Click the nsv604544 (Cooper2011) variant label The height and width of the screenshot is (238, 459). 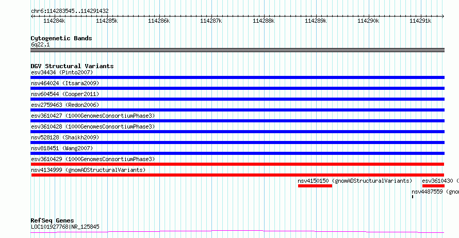point(65,94)
